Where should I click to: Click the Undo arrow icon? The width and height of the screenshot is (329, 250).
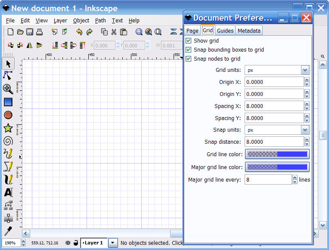(x=79, y=32)
